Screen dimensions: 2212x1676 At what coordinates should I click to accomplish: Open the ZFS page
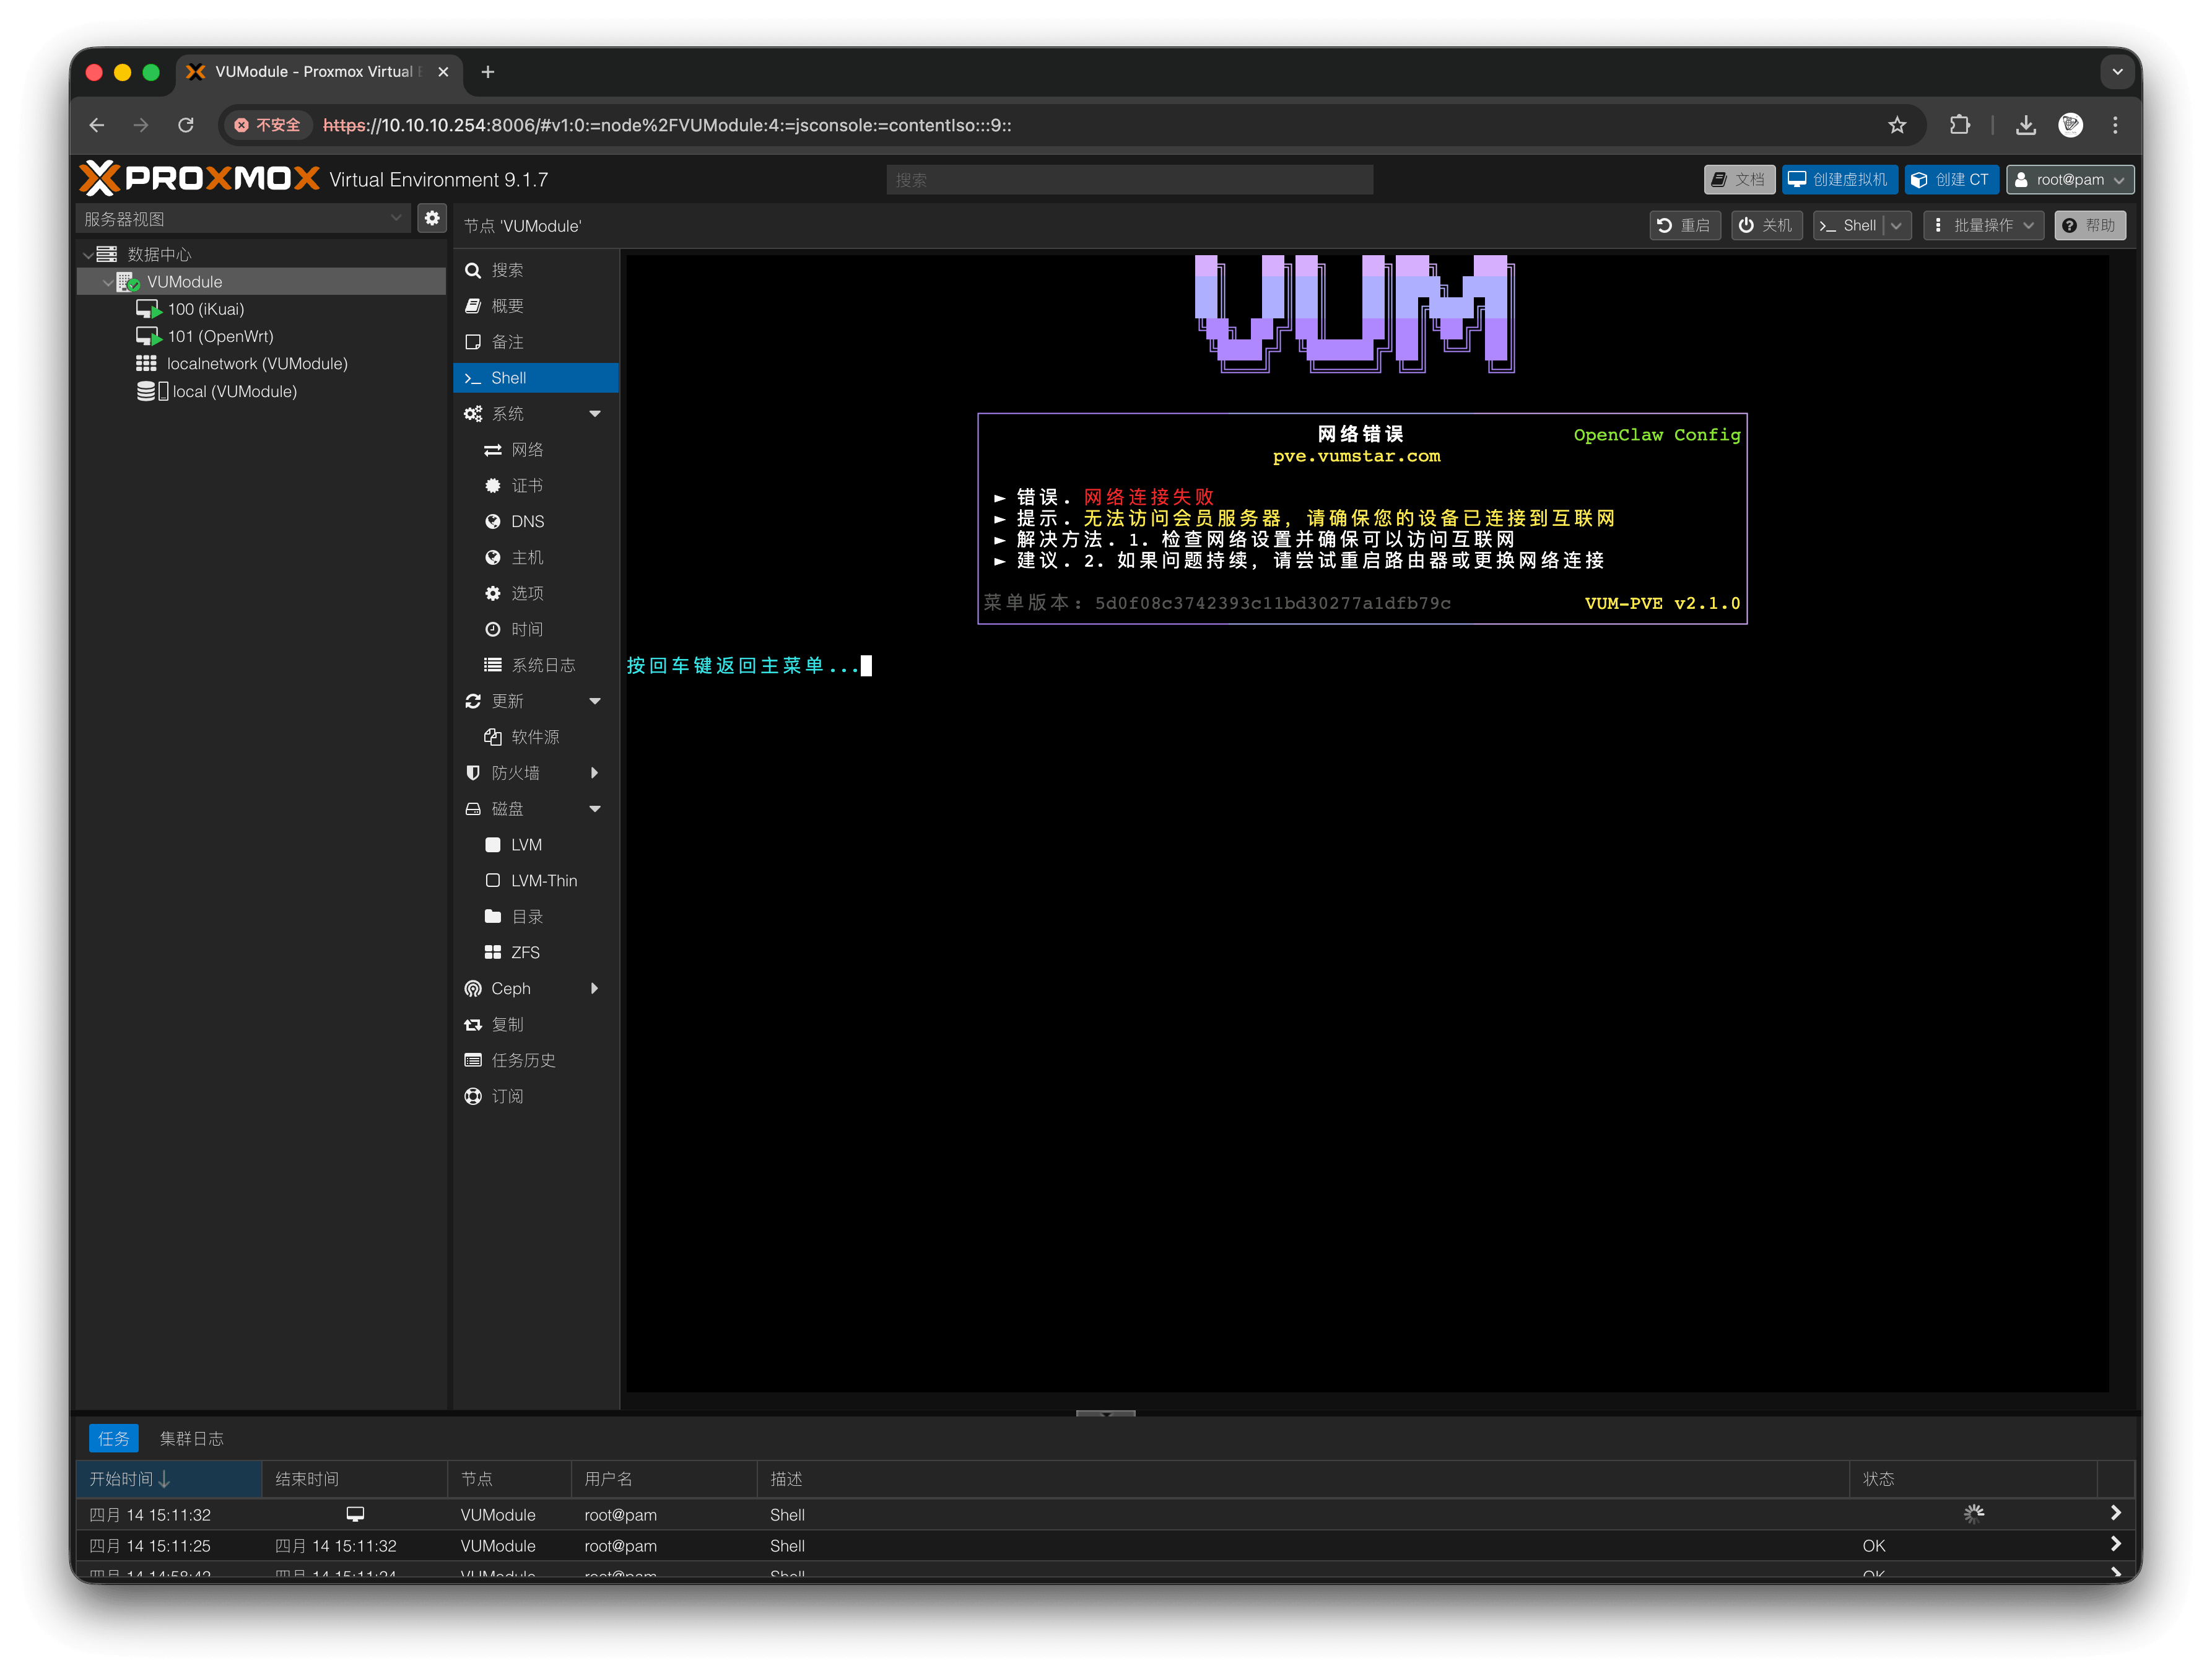(535, 954)
